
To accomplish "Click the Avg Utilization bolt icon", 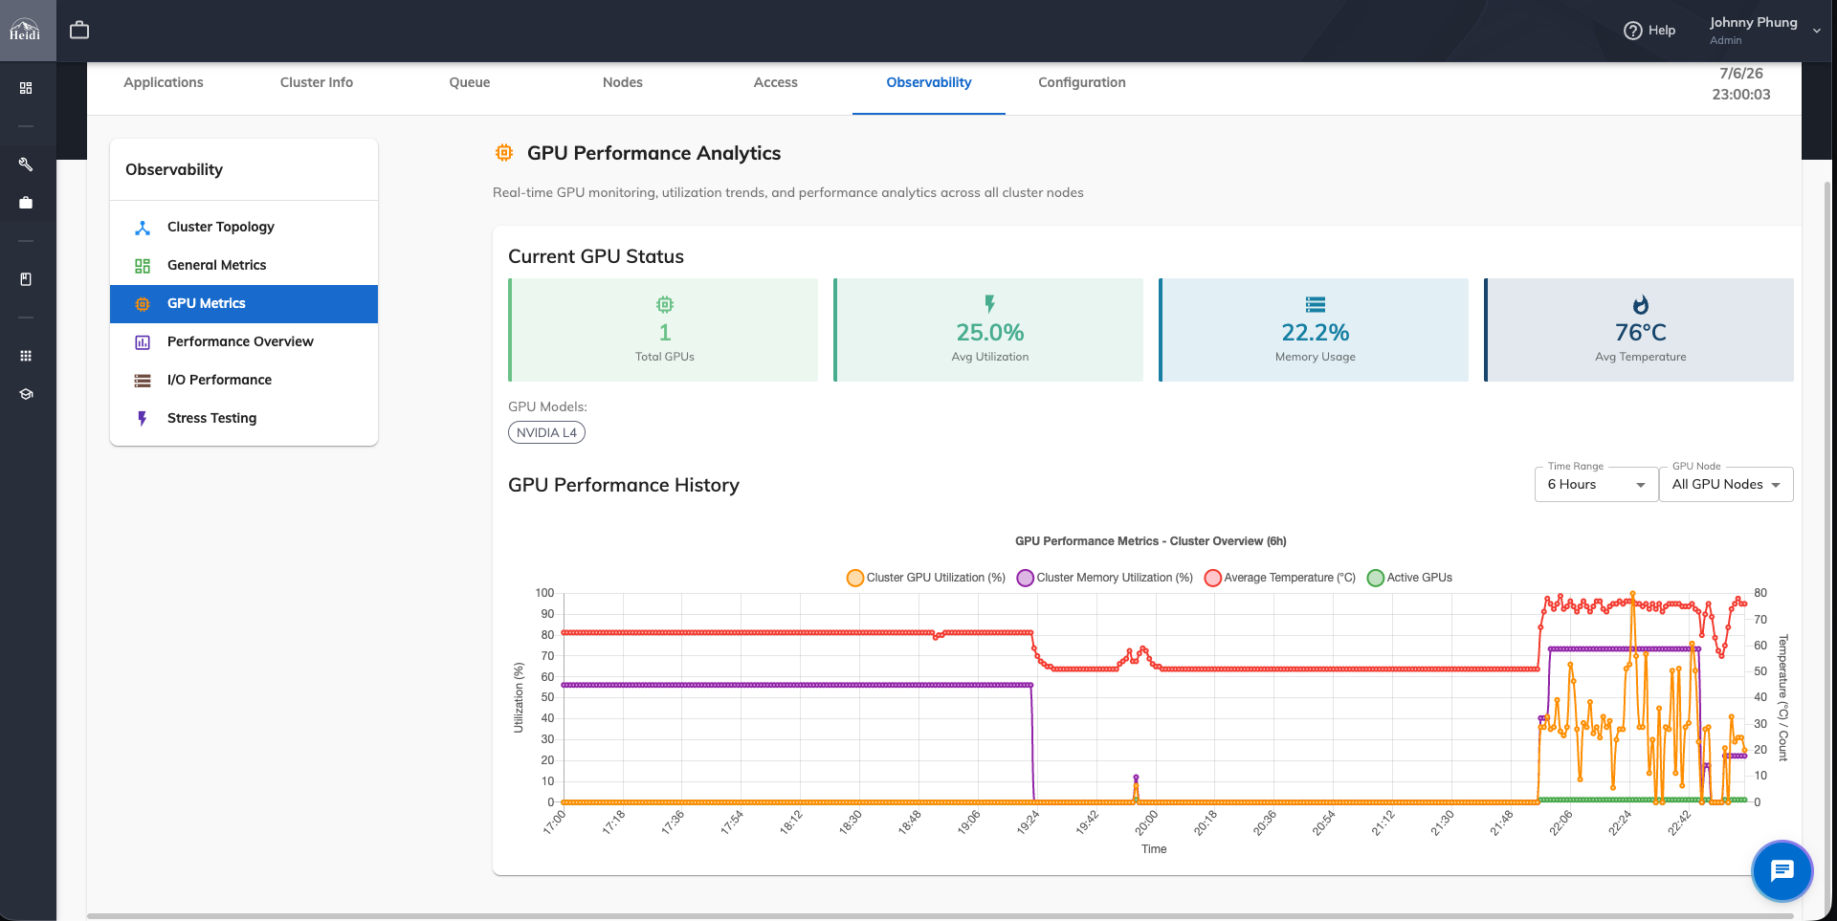I will coord(990,304).
